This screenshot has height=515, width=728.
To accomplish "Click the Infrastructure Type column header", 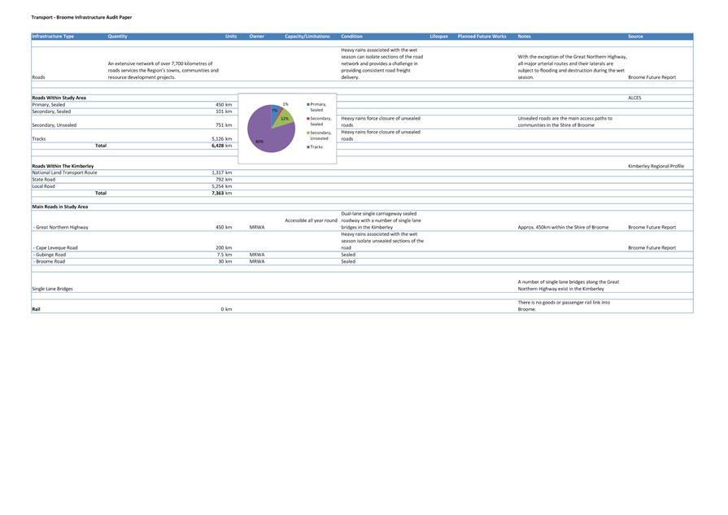I will pyautogui.click(x=53, y=37).
